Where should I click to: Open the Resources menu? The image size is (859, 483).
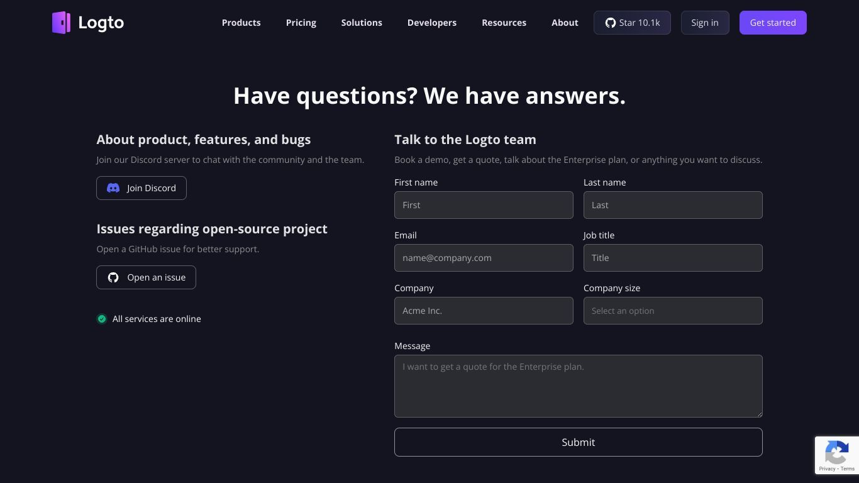(504, 23)
